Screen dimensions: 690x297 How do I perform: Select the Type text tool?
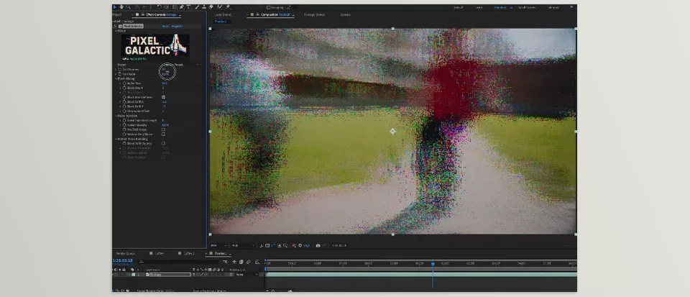point(189,7)
